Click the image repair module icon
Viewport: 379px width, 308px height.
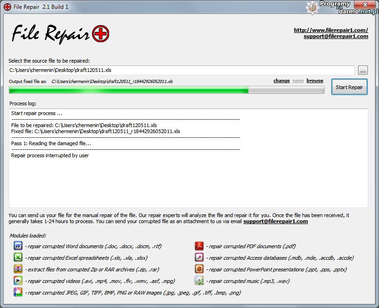coord(18,292)
